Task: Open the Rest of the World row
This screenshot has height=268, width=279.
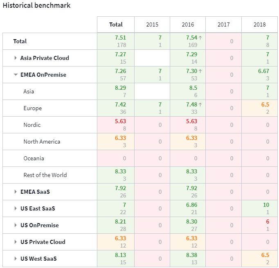Action: point(45,175)
